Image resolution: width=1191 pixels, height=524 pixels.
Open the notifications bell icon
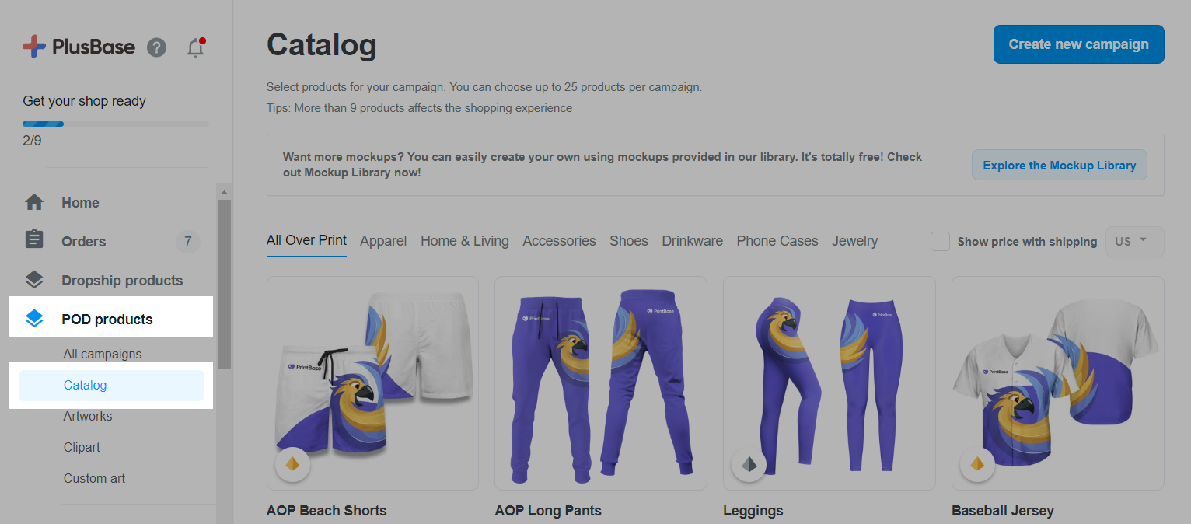pyautogui.click(x=196, y=48)
